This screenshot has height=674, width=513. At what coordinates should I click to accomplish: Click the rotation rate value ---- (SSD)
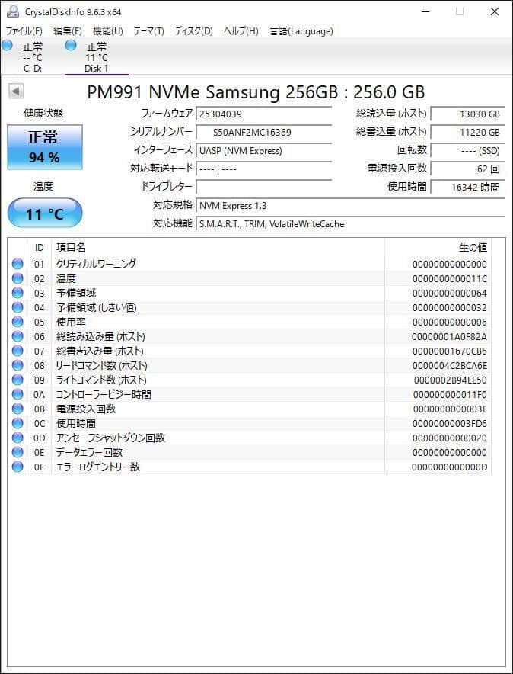click(x=468, y=150)
